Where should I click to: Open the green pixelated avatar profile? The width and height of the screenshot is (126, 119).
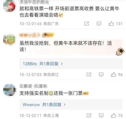[x=9, y=40]
